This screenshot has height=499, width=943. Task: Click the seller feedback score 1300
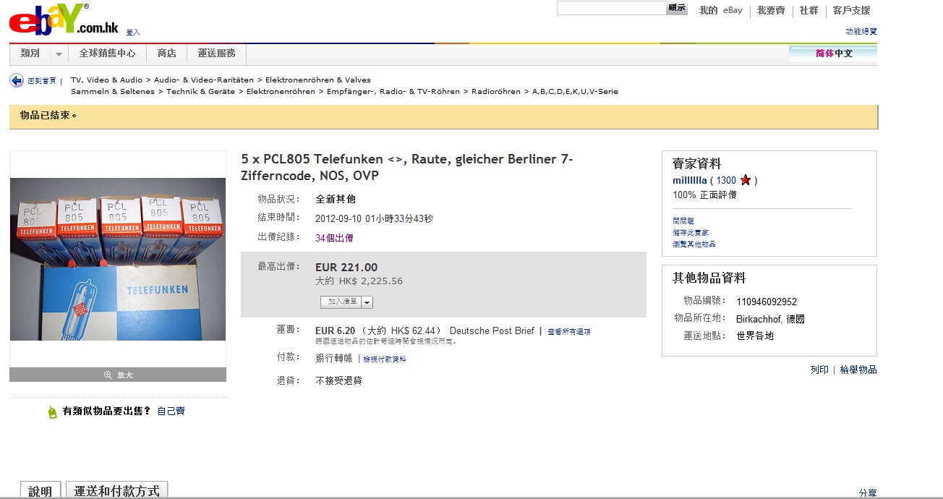726,180
